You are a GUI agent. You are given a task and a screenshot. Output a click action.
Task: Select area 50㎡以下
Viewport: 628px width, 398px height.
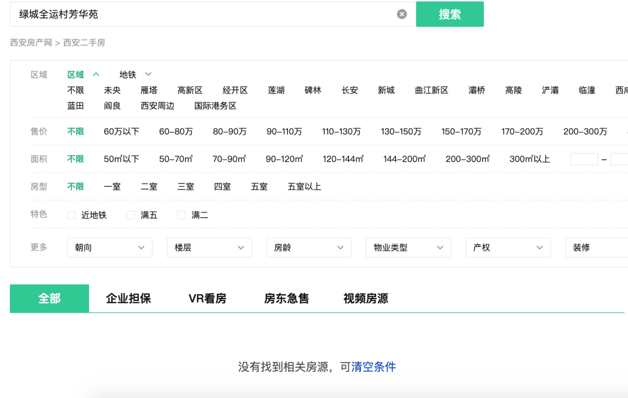click(122, 159)
